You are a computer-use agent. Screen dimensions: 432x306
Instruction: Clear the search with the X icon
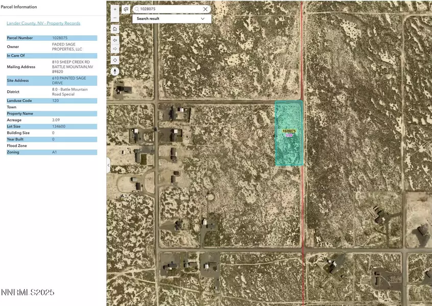pos(205,9)
